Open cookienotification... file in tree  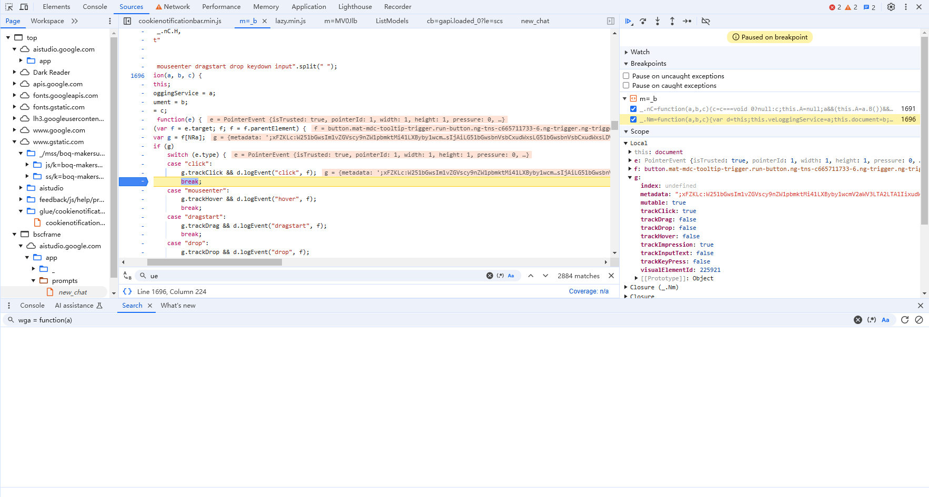pyautogui.click(x=75, y=223)
